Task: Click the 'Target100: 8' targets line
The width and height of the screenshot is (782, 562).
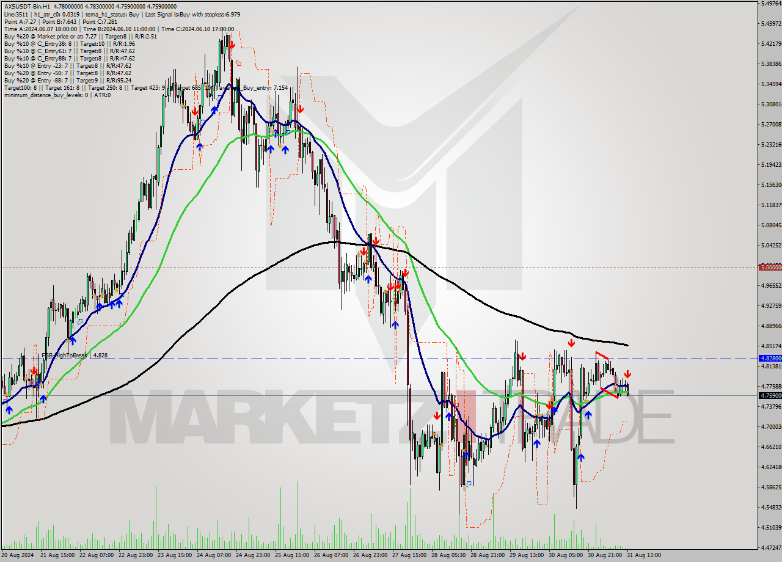Action: 146,87
